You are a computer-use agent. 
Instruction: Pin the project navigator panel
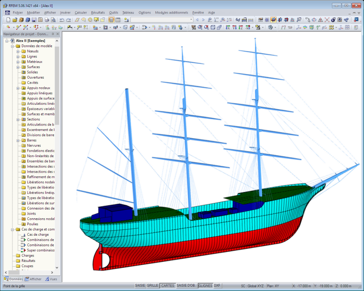click(x=53, y=34)
